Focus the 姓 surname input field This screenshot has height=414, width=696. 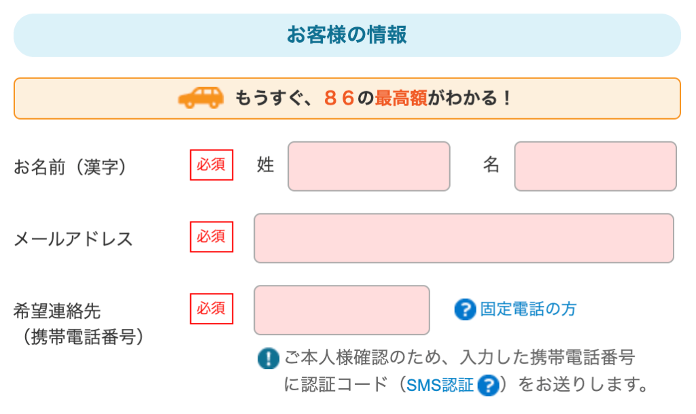369,167
